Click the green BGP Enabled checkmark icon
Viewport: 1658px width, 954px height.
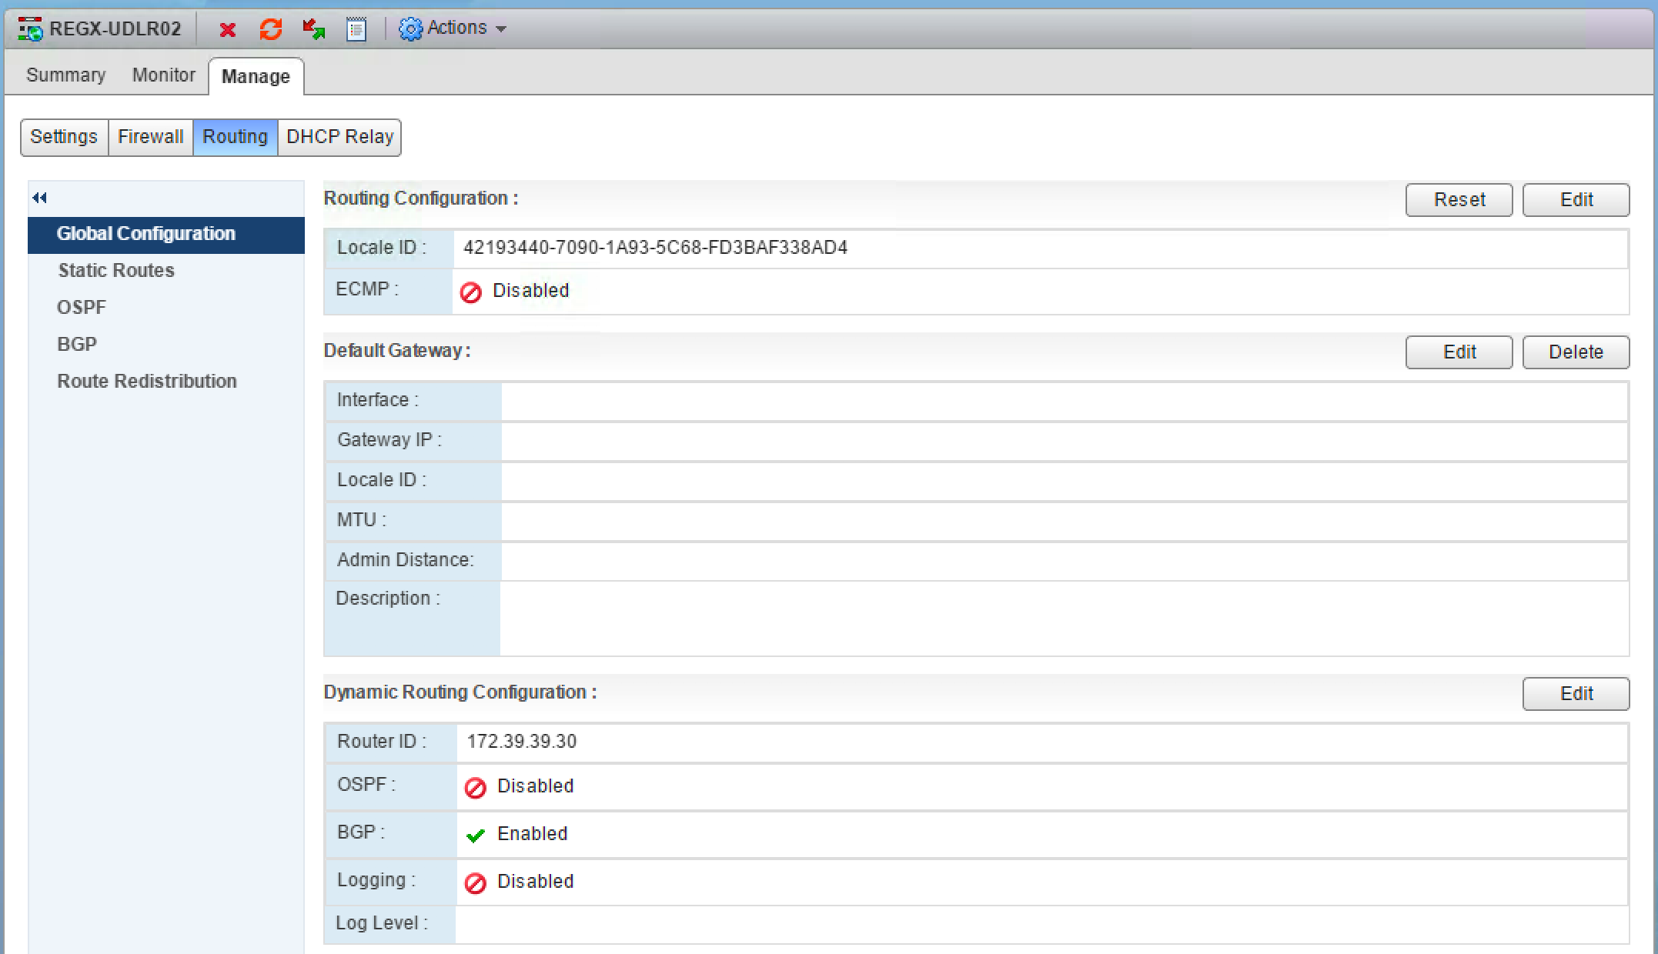pyautogui.click(x=475, y=835)
